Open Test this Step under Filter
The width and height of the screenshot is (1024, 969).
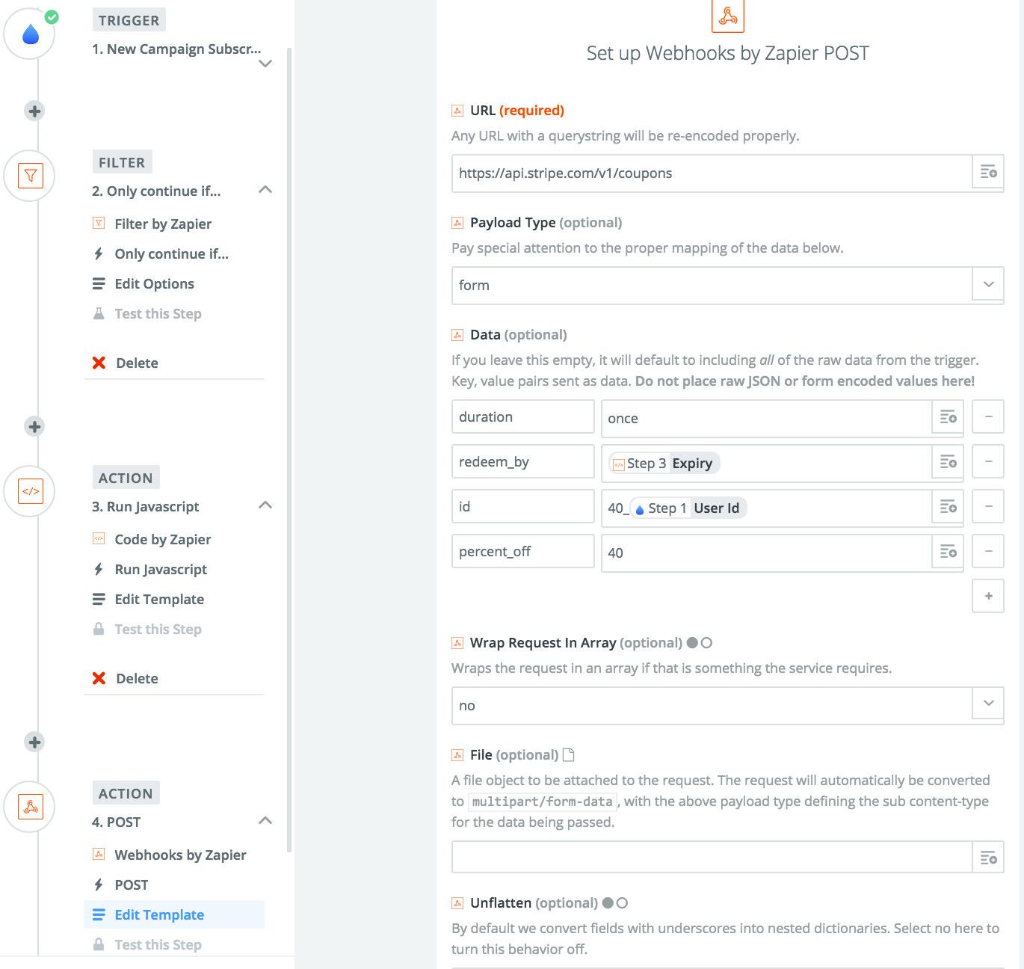[158, 313]
